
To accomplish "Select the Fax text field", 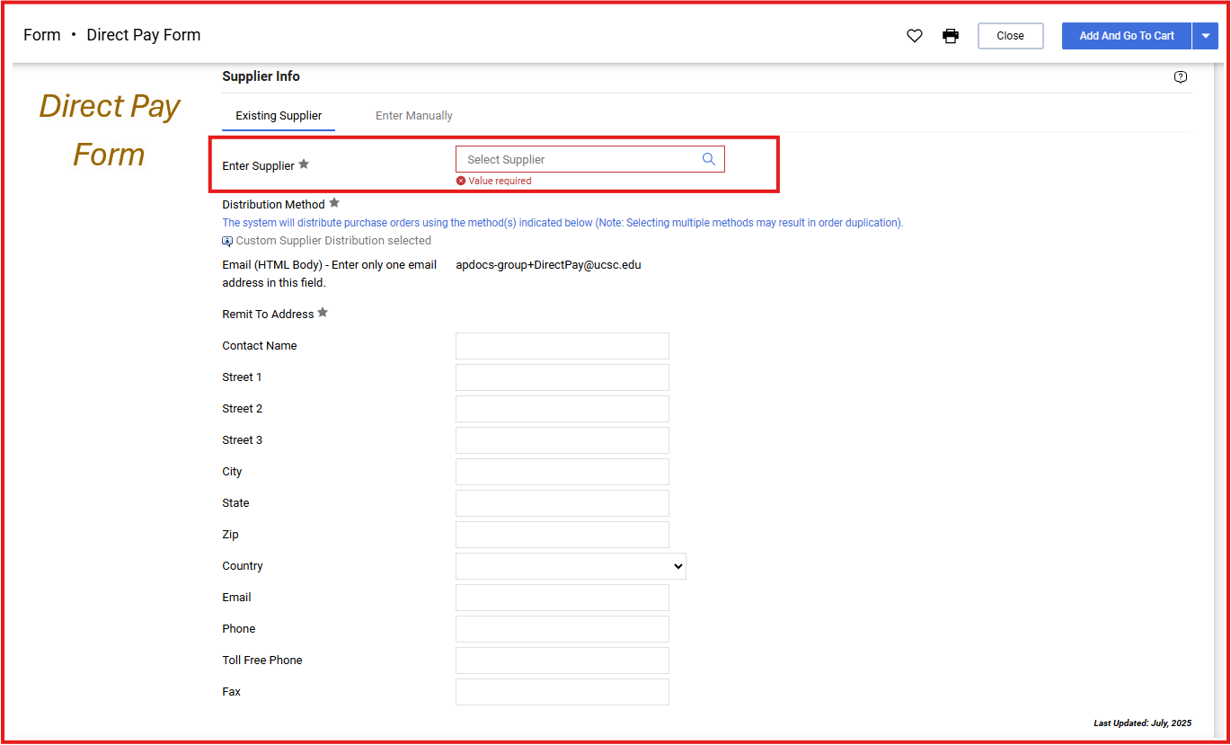I will [x=562, y=692].
